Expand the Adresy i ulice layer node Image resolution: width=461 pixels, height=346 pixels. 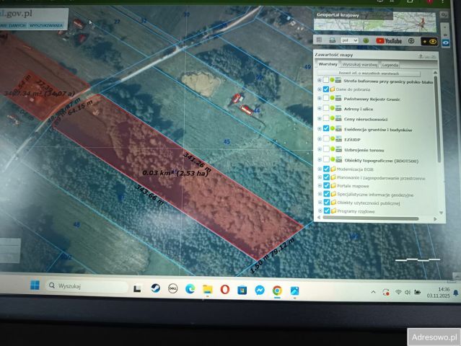320,108
